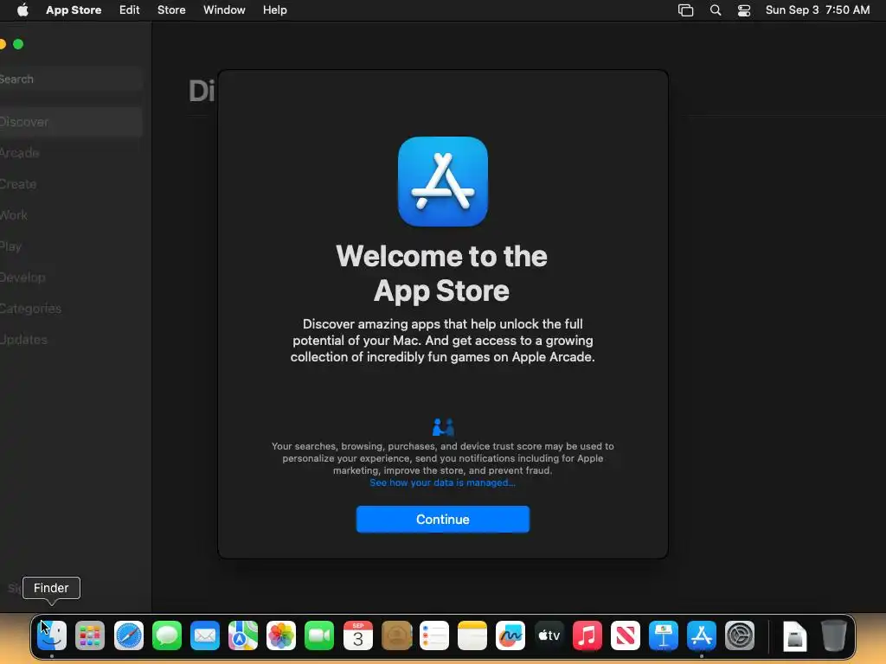Open Apple TV from the Dock
The image size is (886, 664).
(x=549, y=635)
